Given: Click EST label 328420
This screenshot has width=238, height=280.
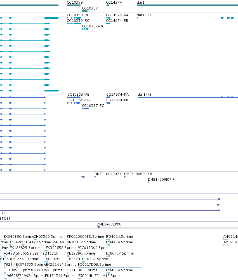Looking at the screenshot, I should tap(15, 242).
